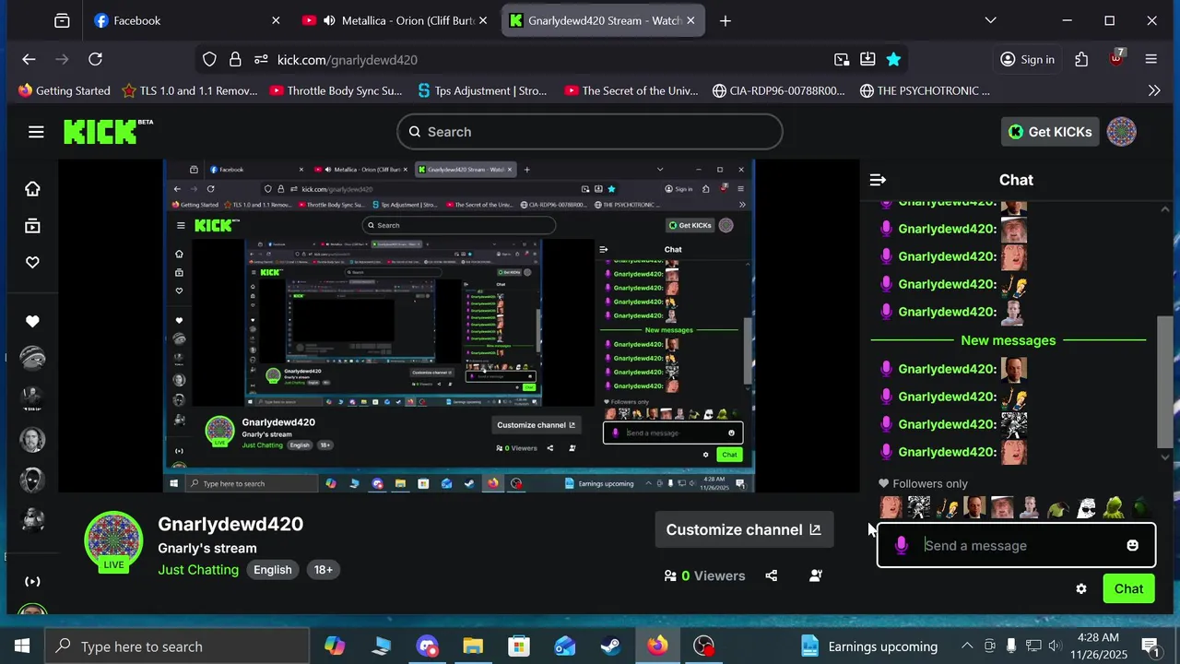Click the live stream video preview
The width and height of the screenshot is (1180, 664).
pyautogui.click(x=459, y=326)
